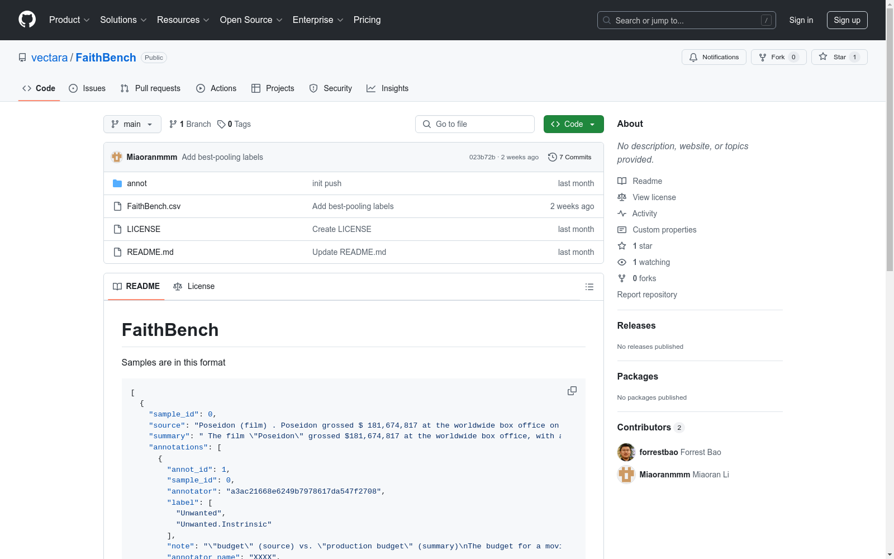Click the Sign up button

pyautogui.click(x=847, y=20)
